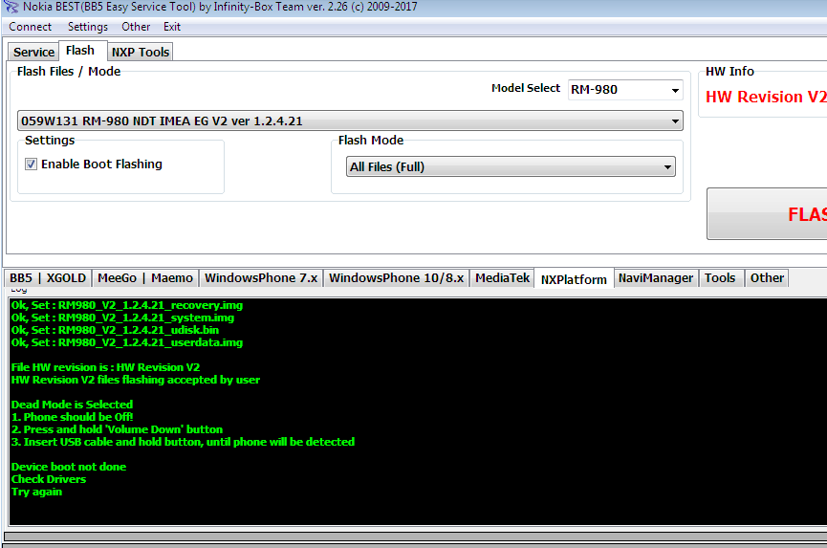This screenshot has width=827, height=548.
Task: Click log line 'Try again'
Action: [36, 493]
